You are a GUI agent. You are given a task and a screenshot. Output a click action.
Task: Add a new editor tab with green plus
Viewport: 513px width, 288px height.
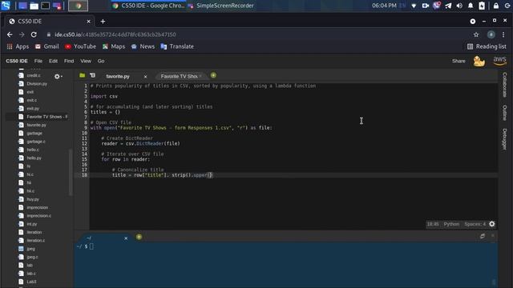point(213,75)
